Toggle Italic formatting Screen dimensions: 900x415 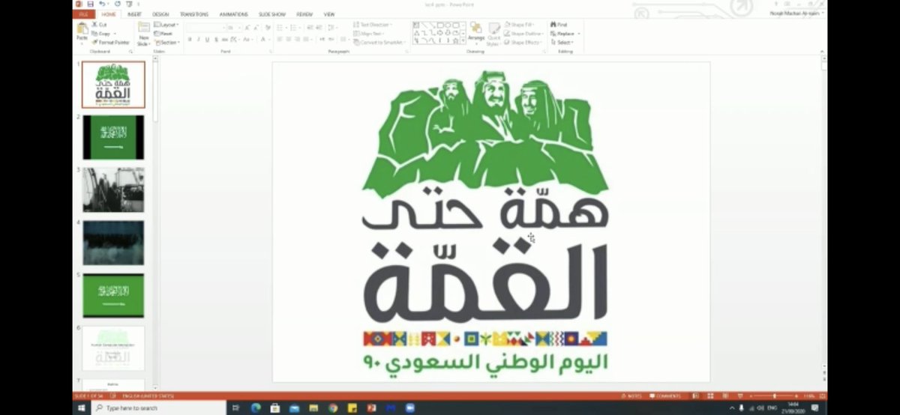point(199,39)
